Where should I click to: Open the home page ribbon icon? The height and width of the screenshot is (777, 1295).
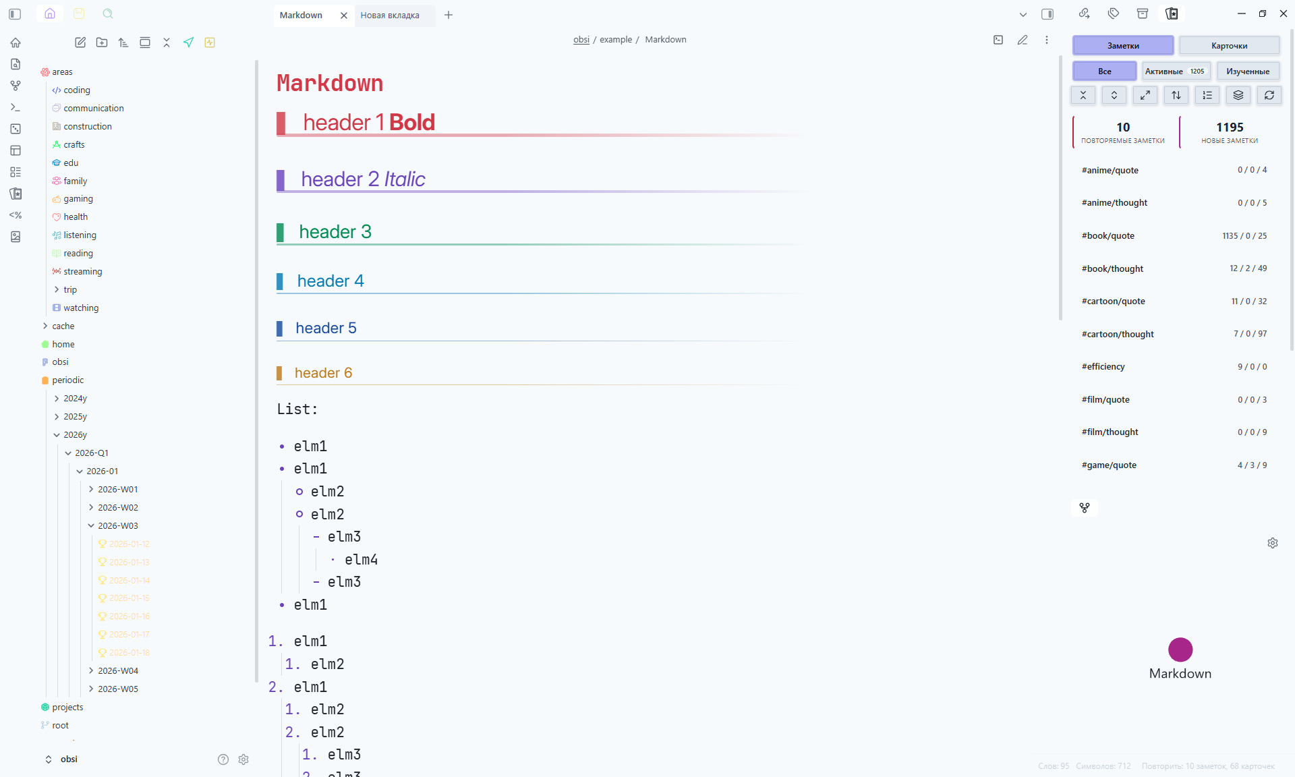click(x=16, y=42)
